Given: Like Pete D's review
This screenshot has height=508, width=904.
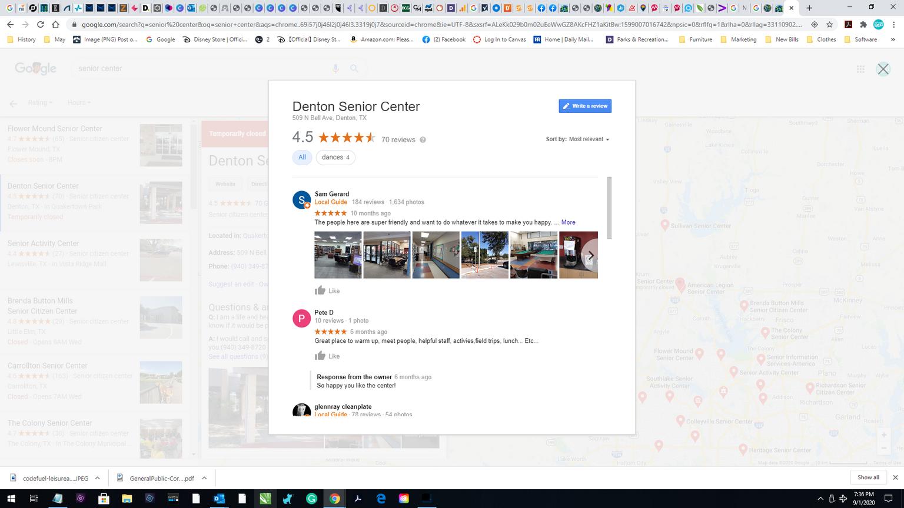Looking at the screenshot, I should coord(327,356).
